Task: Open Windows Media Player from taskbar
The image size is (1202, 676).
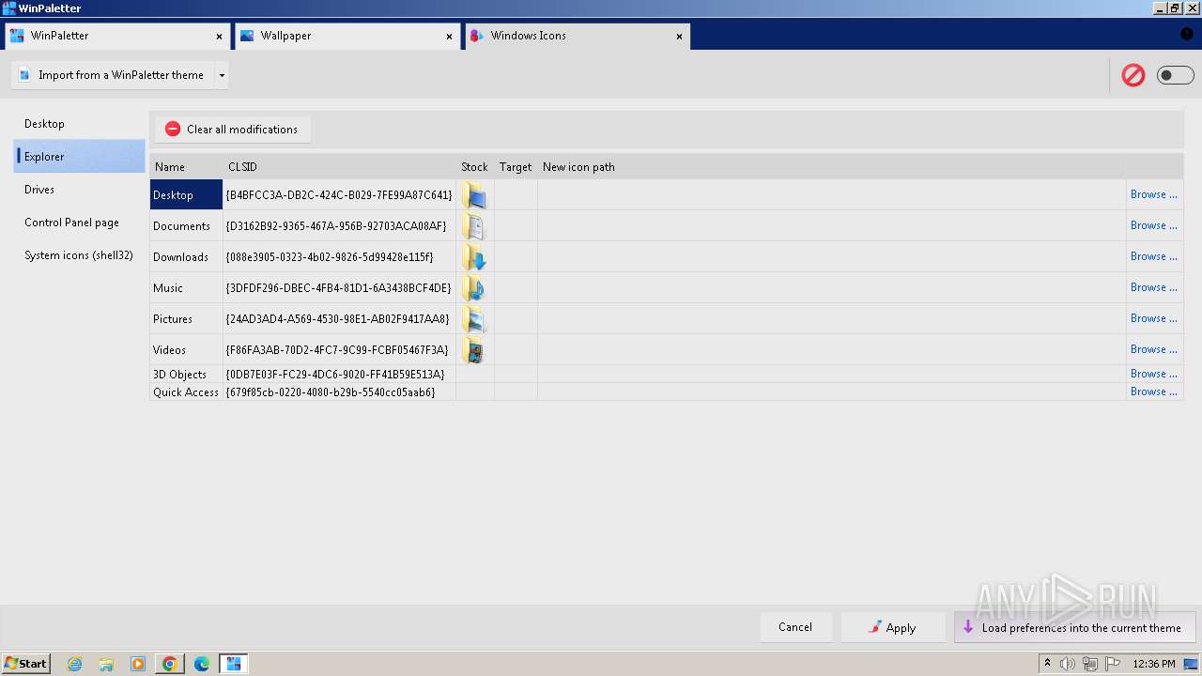Action: (x=138, y=664)
